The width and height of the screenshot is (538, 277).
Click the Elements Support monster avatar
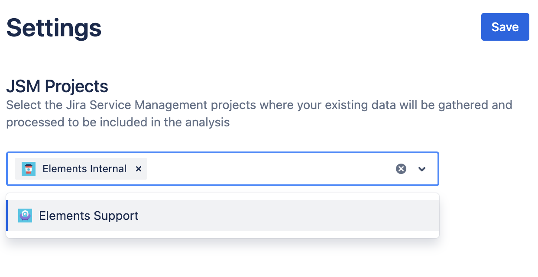(x=25, y=216)
